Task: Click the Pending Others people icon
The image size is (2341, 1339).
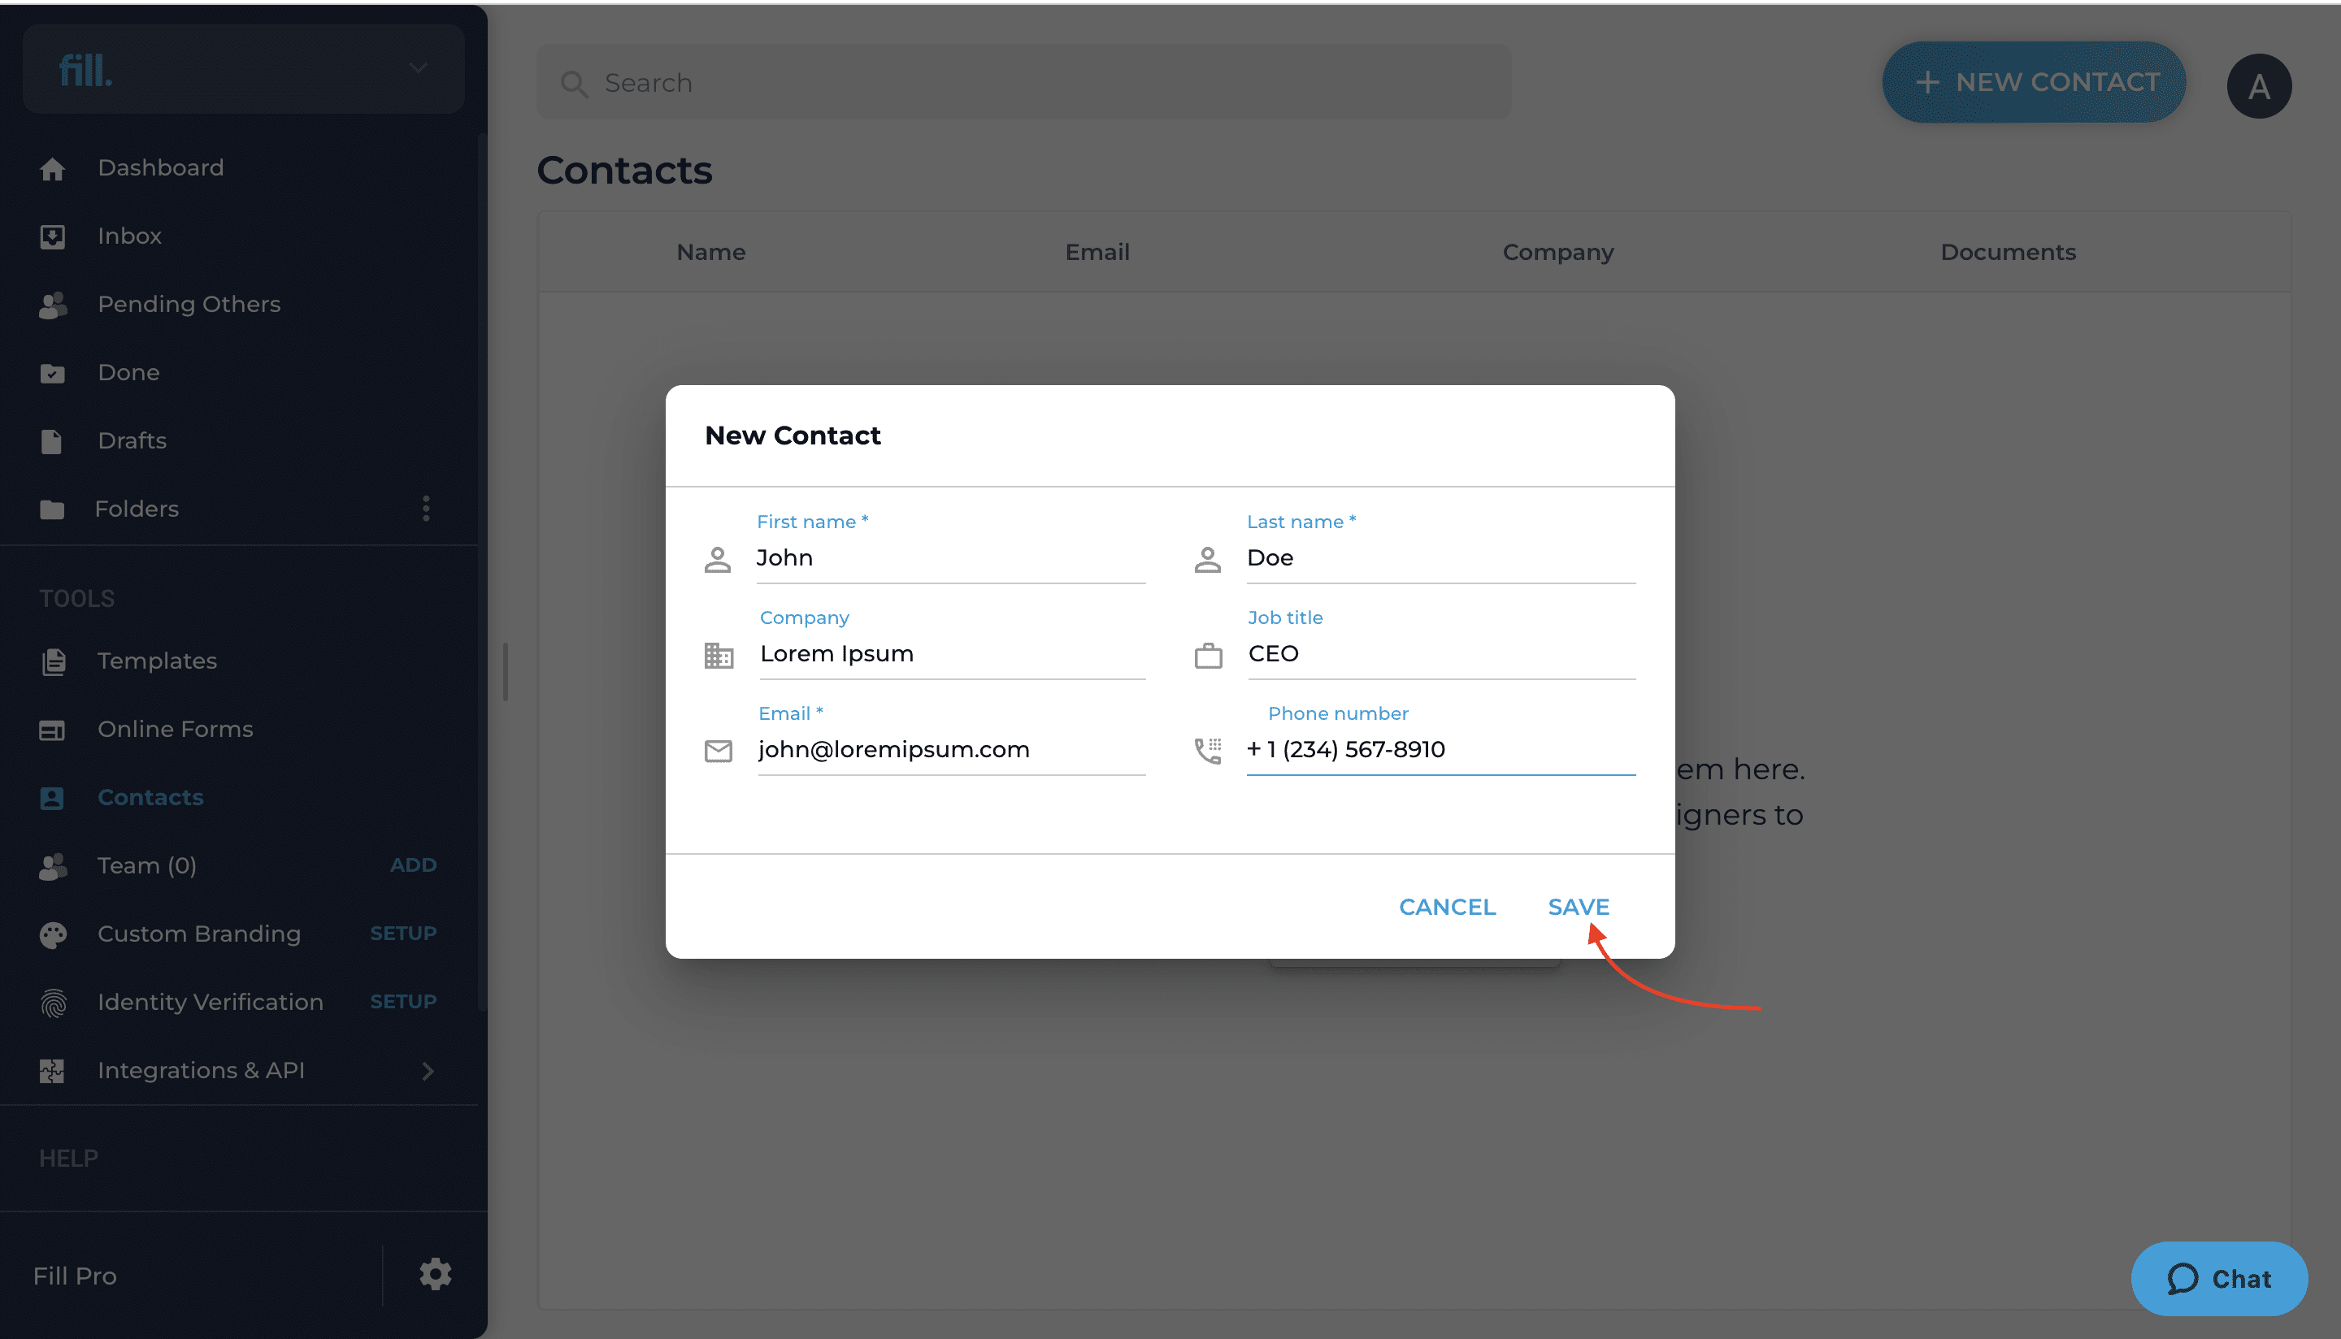Action: point(53,305)
